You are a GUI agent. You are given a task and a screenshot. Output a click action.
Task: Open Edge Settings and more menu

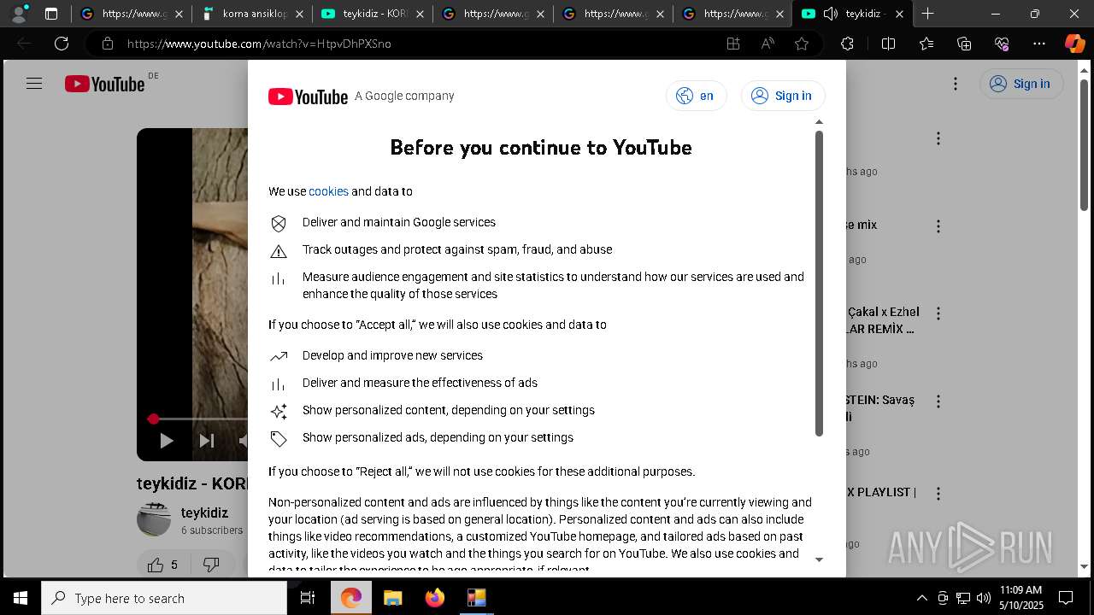point(1039,44)
